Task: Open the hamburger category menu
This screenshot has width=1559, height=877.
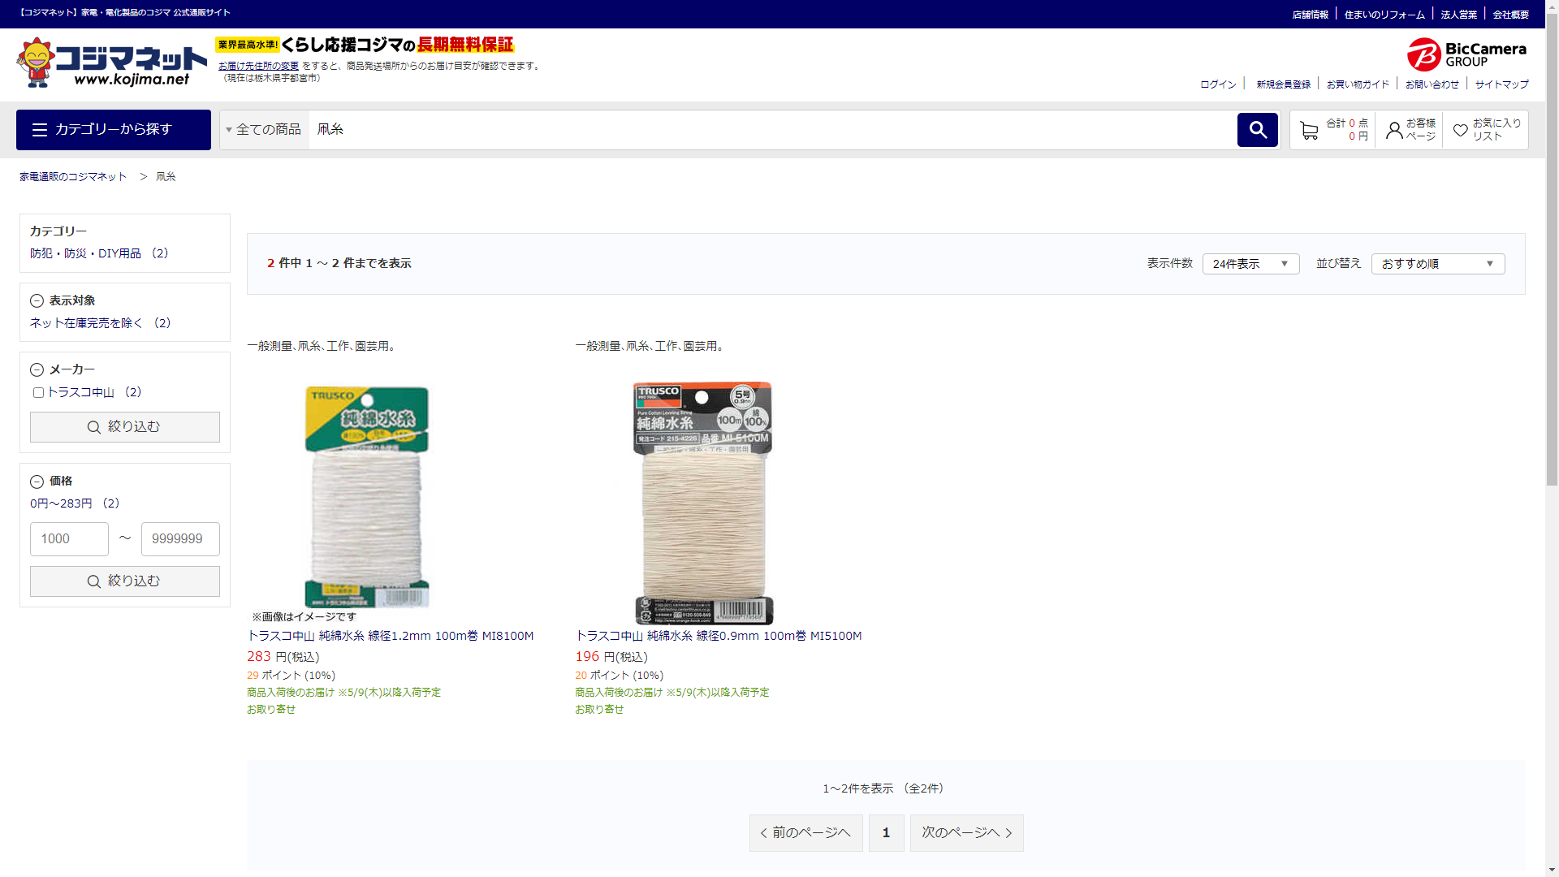Action: click(x=40, y=130)
